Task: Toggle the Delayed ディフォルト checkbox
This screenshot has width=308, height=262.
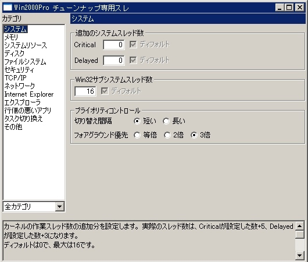Action: (133, 60)
